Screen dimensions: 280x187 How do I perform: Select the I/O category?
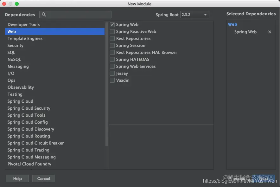pyautogui.click(x=55, y=73)
